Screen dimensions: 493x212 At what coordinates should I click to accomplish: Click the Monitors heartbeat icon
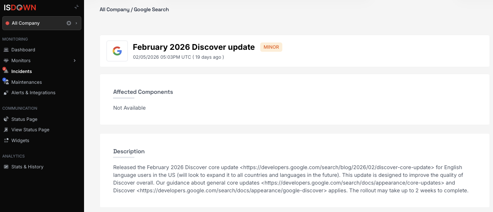click(6, 61)
